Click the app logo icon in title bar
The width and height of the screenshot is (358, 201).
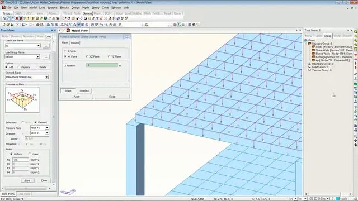[2, 2]
